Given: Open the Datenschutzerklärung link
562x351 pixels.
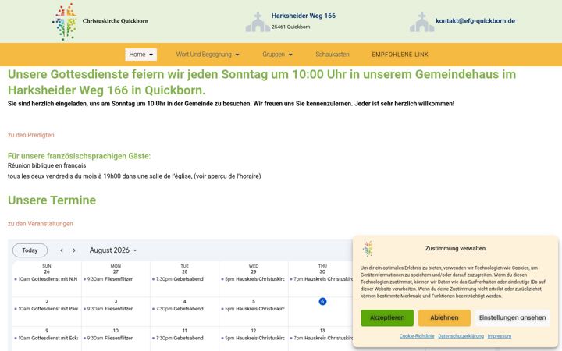Looking at the screenshot, I should pyautogui.click(x=461, y=336).
